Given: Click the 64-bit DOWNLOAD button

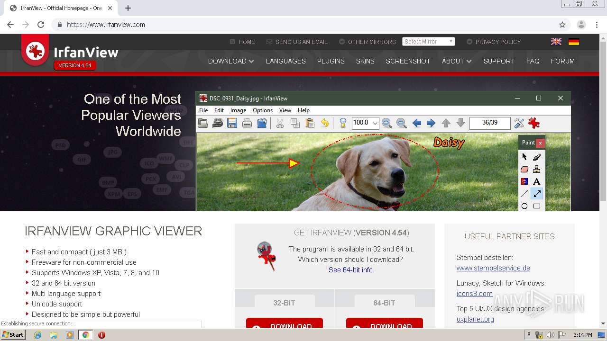Looking at the screenshot, I should point(385,323).
